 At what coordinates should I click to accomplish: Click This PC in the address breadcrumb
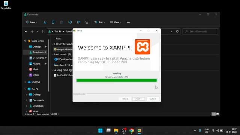[58, 31]
